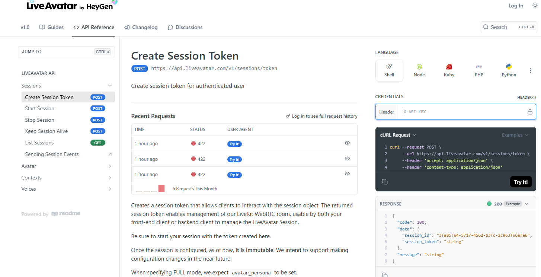View details of second 422 request eye icon
The image size is (541, 277).
pos(347,159)
